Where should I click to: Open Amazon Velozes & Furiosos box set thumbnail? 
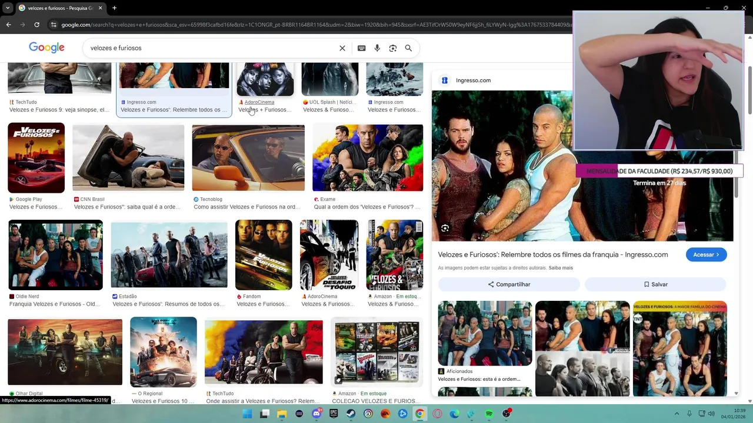(394, 255)
